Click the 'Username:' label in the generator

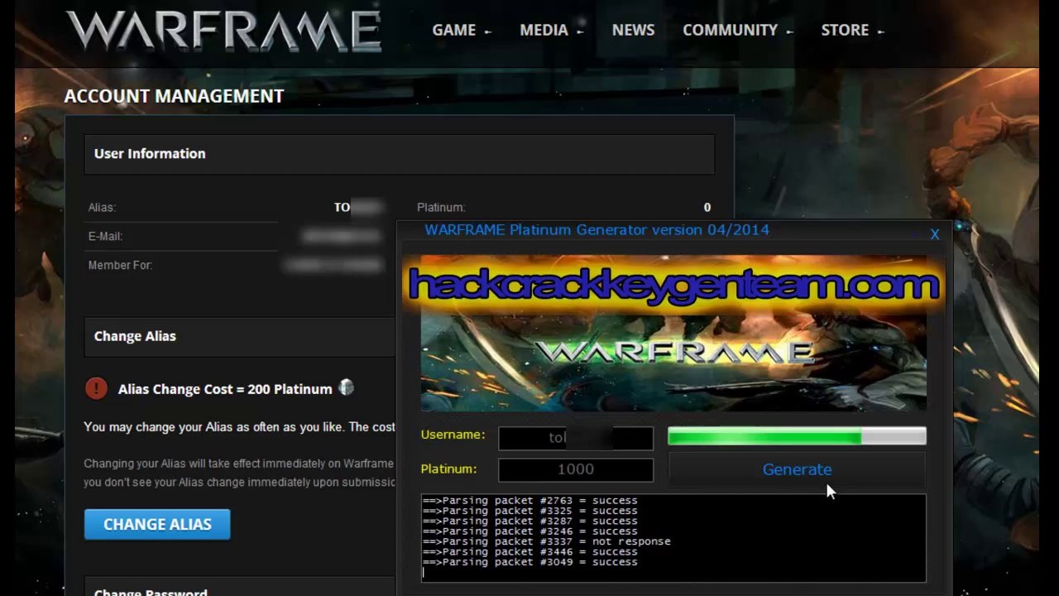[453, 435]
